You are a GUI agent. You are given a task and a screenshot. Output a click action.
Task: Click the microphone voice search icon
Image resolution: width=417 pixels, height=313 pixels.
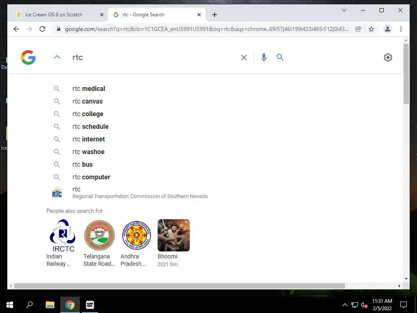point(263,57)
